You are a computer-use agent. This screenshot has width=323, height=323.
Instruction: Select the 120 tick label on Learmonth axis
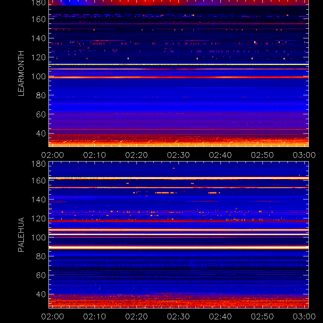[x=38, y=57]
